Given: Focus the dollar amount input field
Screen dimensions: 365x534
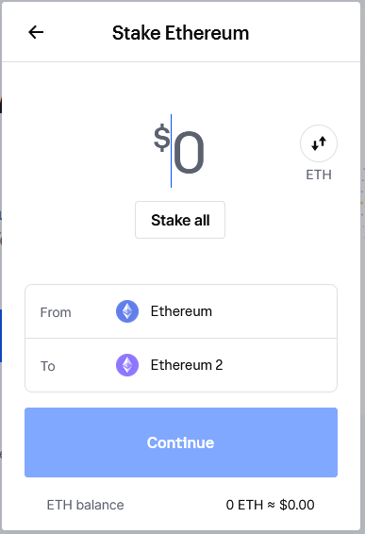Looking at the screenshot, I should (179, 151).
